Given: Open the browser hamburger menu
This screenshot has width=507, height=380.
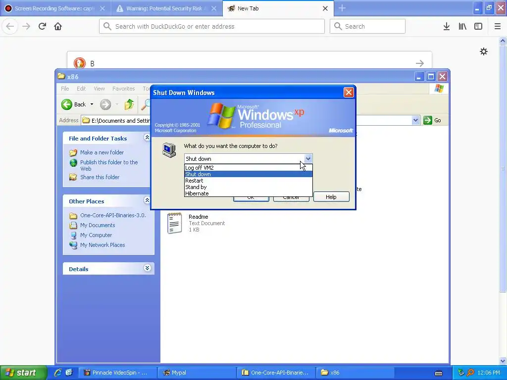Looking at the screenshot, I should click(x=497, y=26).
